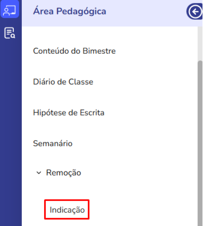The height and width of the screenshot is (226, 203).
Task: Open Hipótese de Escrita
Action: click(x=69, y=113)
